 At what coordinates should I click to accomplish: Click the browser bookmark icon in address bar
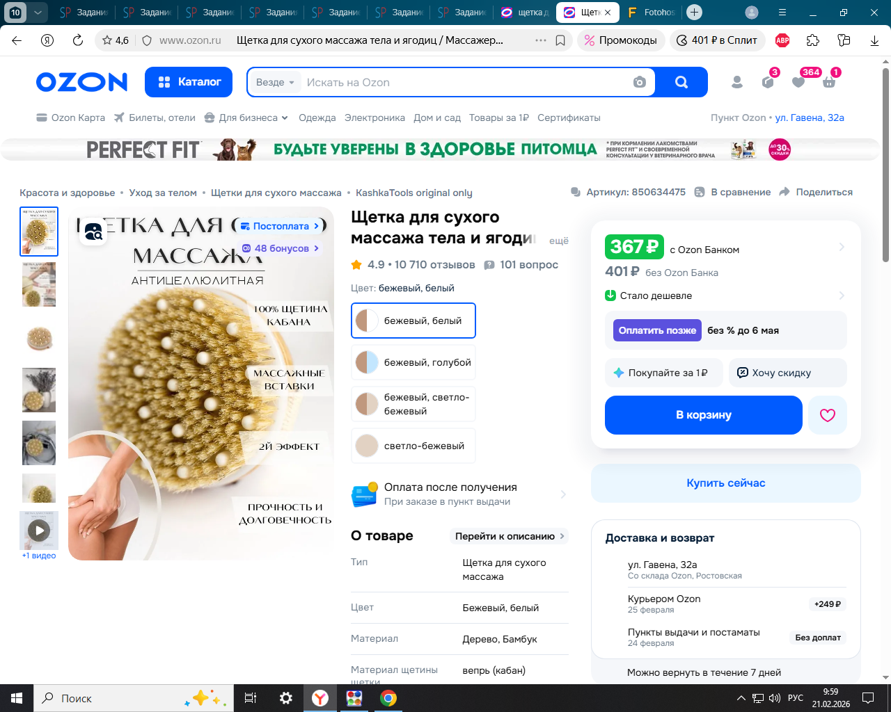click(x=560, y=40)
